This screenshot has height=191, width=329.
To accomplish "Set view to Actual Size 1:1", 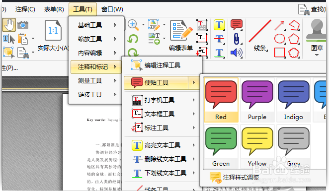I will point(53,30).
